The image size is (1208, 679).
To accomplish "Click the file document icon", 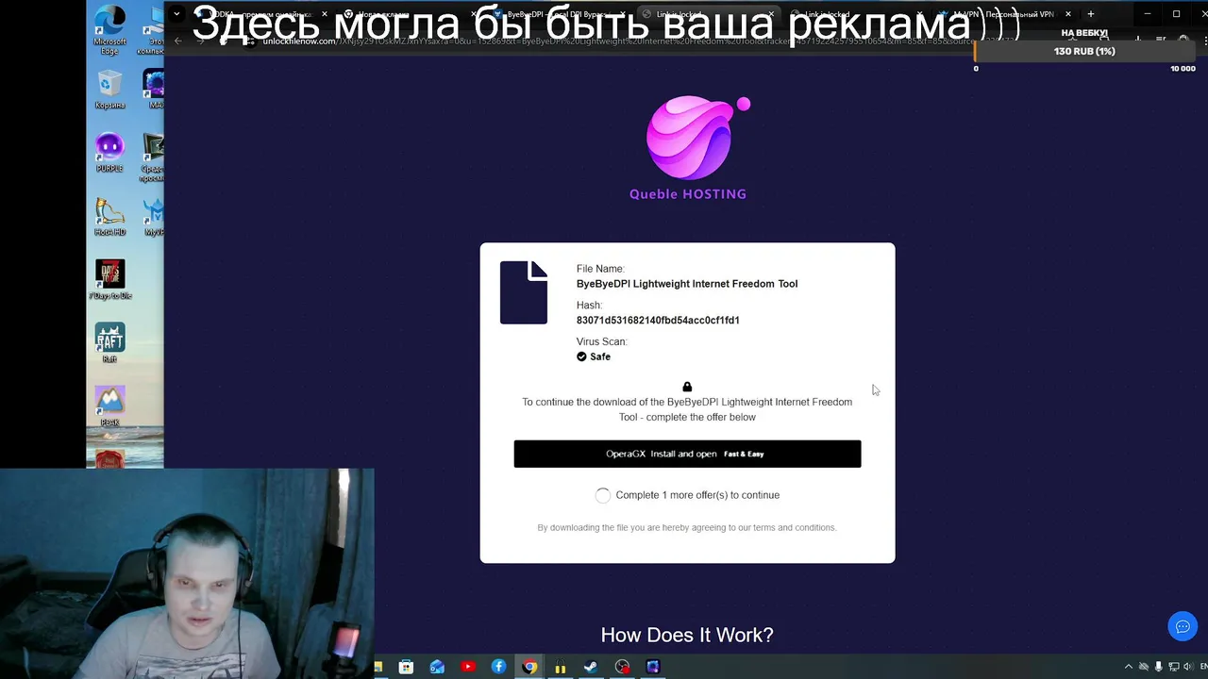I will click(x=524, y=292).
